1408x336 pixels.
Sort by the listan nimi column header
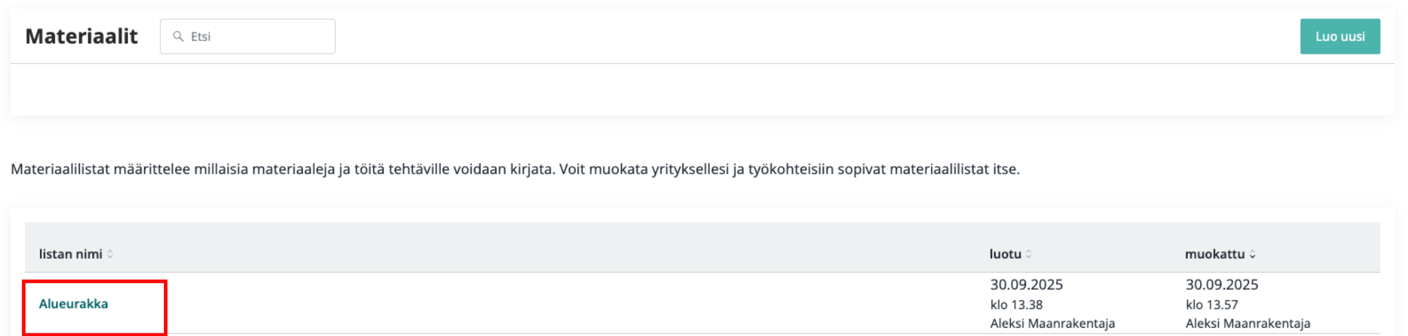point(70,254)
